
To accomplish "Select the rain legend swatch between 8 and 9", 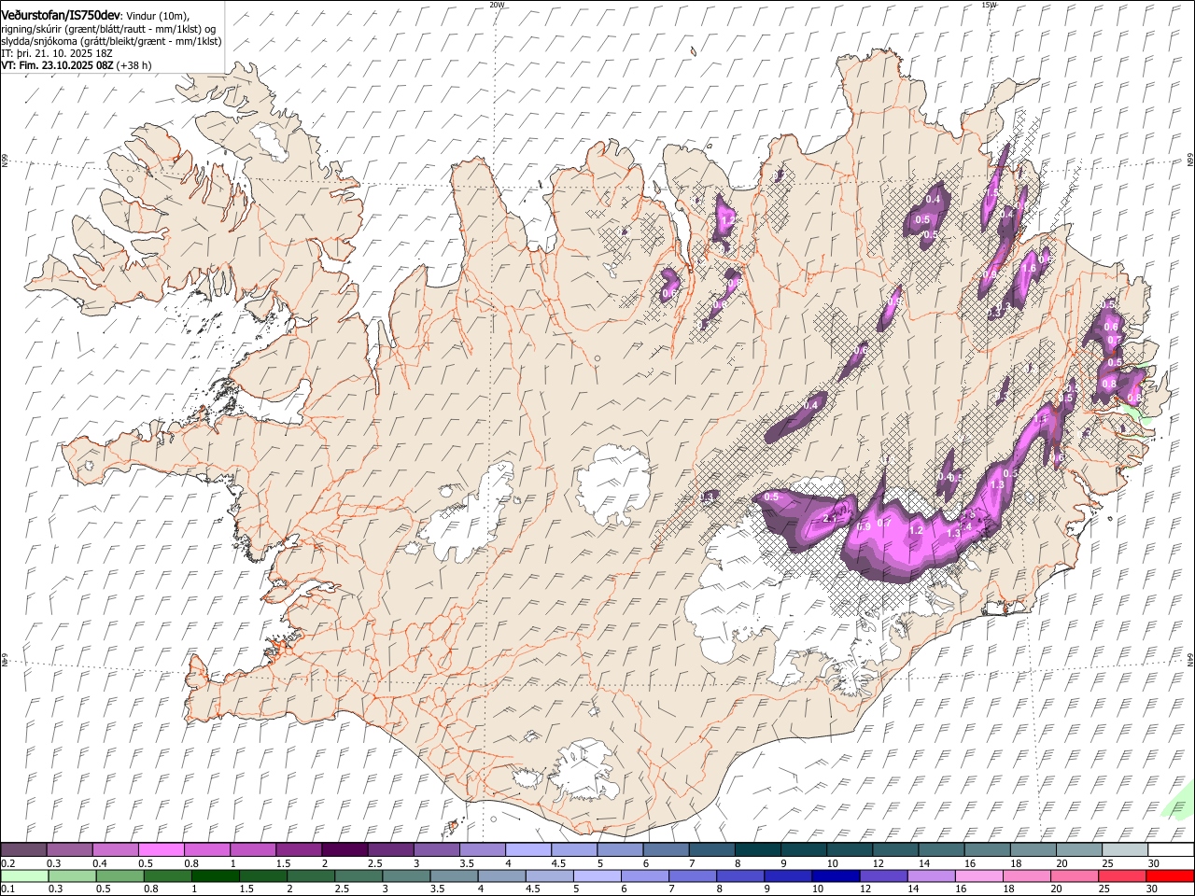I will 741,875.
